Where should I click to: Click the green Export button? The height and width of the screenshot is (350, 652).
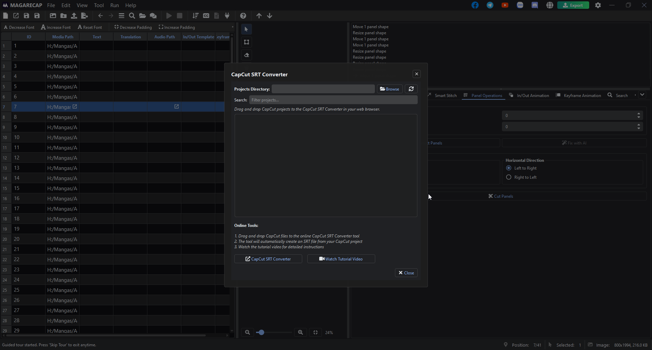pyautogui.click(x=573, y=5)
